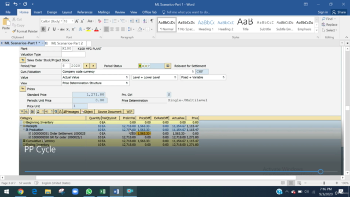Image resolution: width=350 pixels, height=197 pixels.
Task: Click Sign in
Action: point(323,12)
